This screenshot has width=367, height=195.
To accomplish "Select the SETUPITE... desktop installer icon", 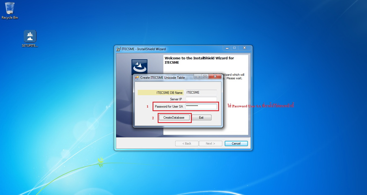I will (x=30, y=39).
